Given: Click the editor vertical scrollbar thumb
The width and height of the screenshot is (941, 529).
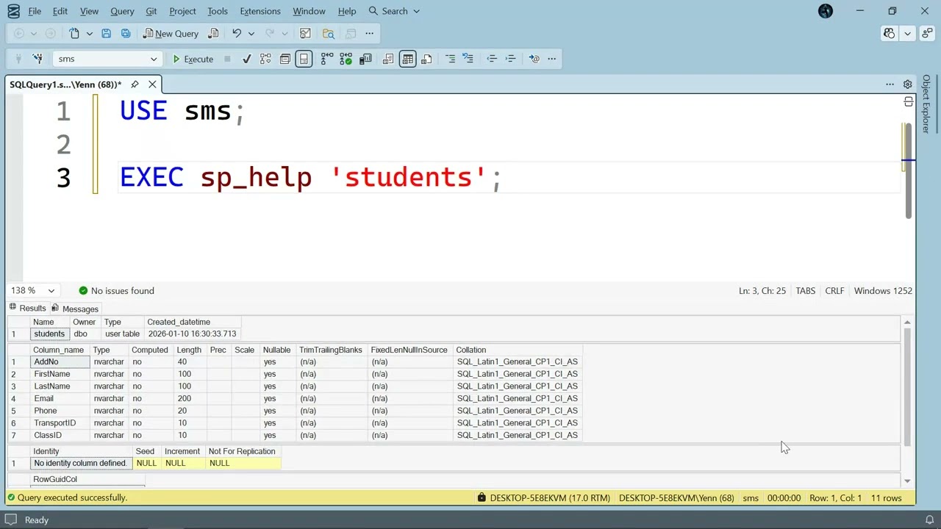Looking at the screenshot, I should (909, 170).
